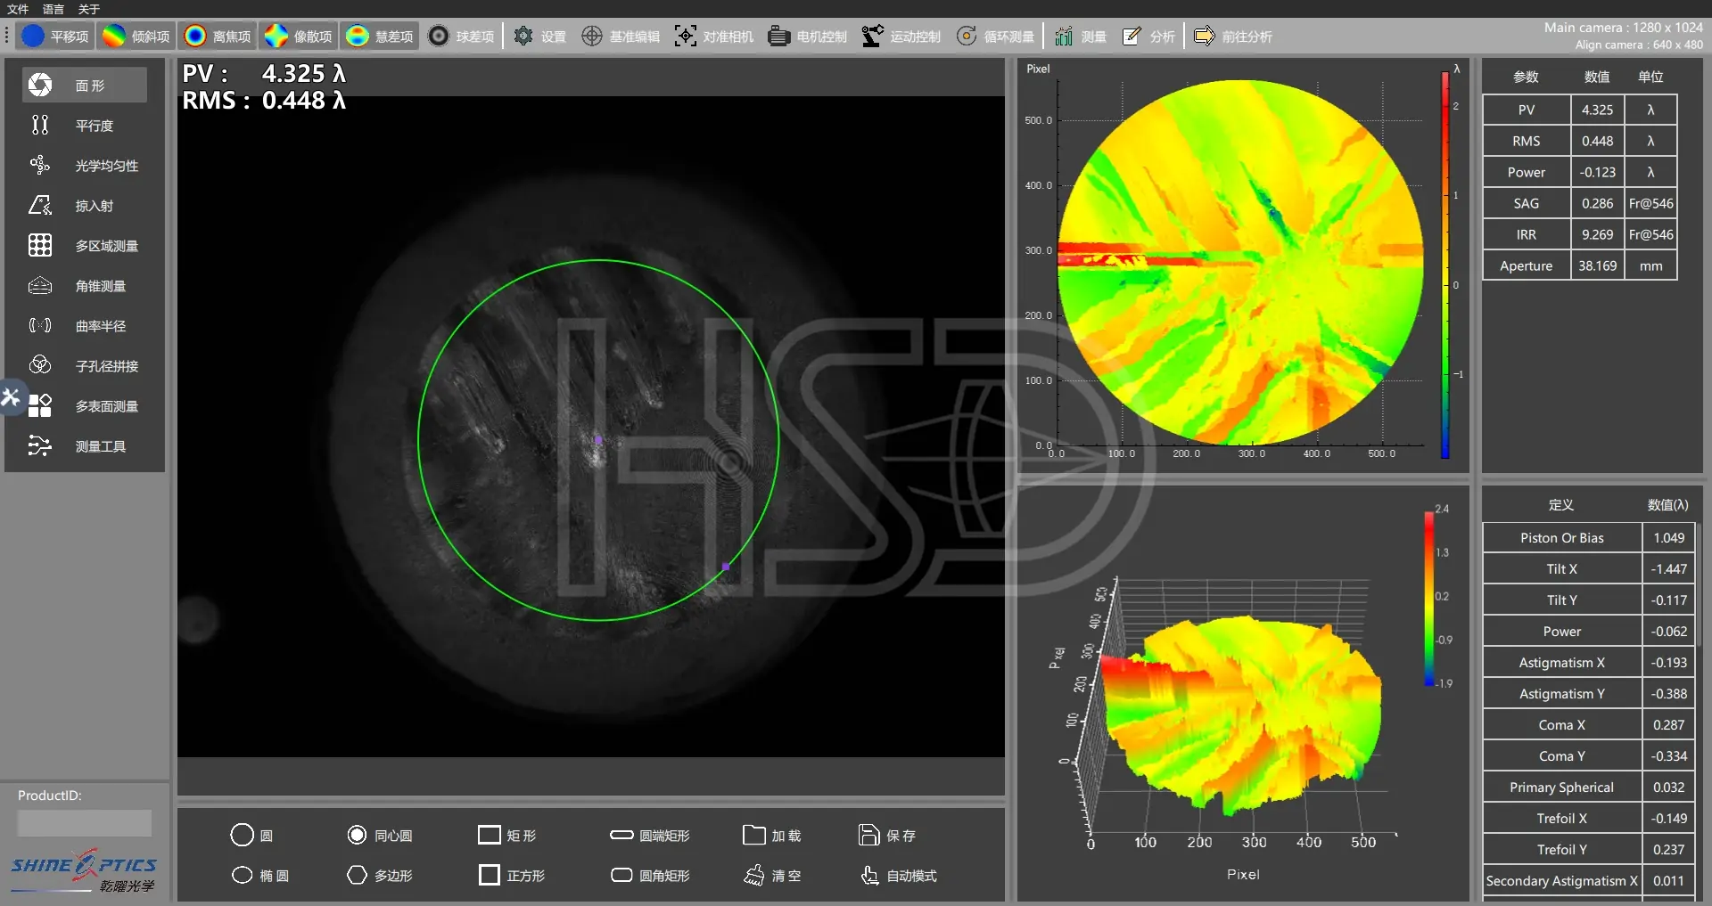Open 基准编辑 reference edit tool
Viewport: 1712px width, 906px height.
[x=621, y=37]
